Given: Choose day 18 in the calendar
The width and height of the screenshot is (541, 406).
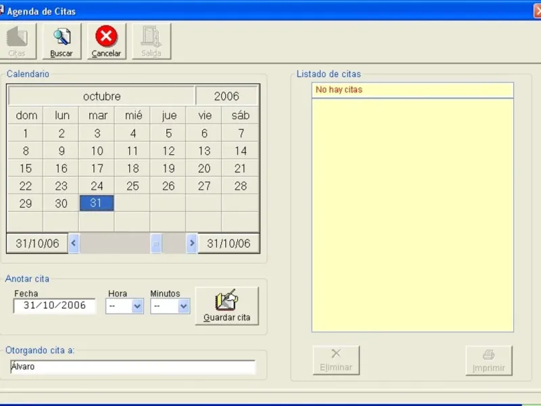Looking at the screenshot, I should tap(133, 168).
